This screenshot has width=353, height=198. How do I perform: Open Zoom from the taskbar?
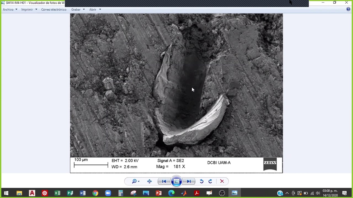(x=108, y=193)
